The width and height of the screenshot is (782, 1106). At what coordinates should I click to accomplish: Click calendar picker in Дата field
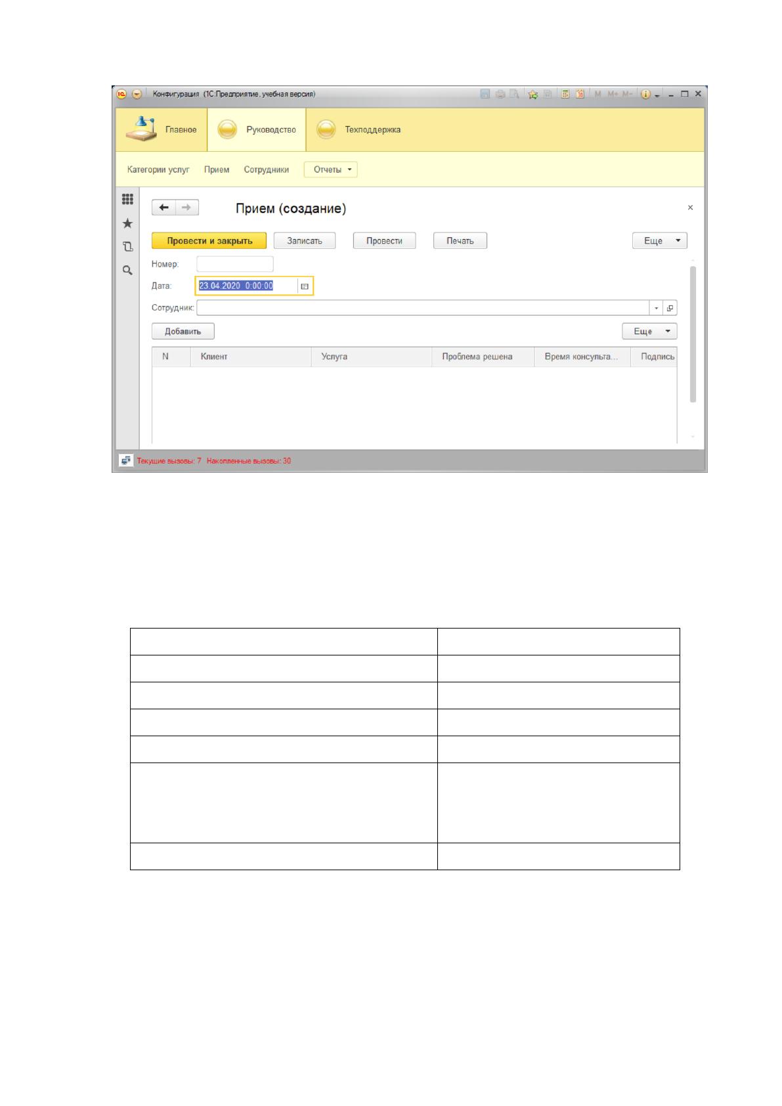(x=305, y=286)
